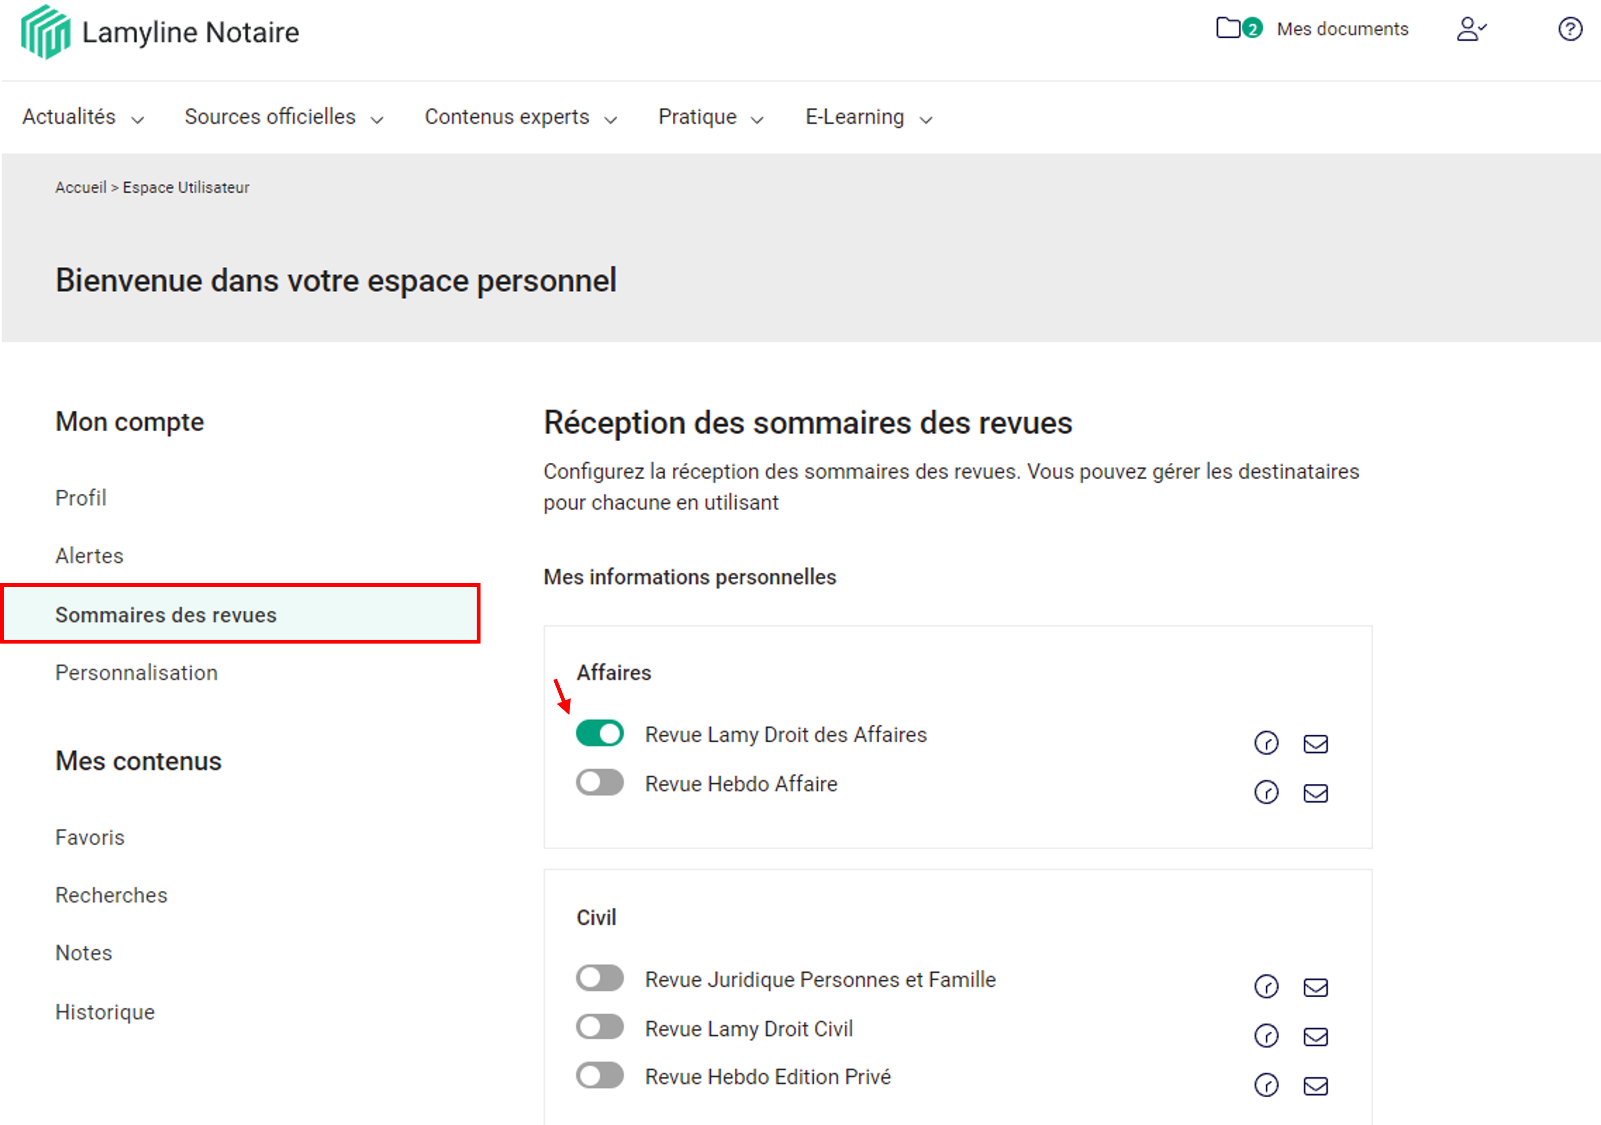Click the user account icon
Viewport: 1601px width, 1125px height.
tap(1470, 29)
